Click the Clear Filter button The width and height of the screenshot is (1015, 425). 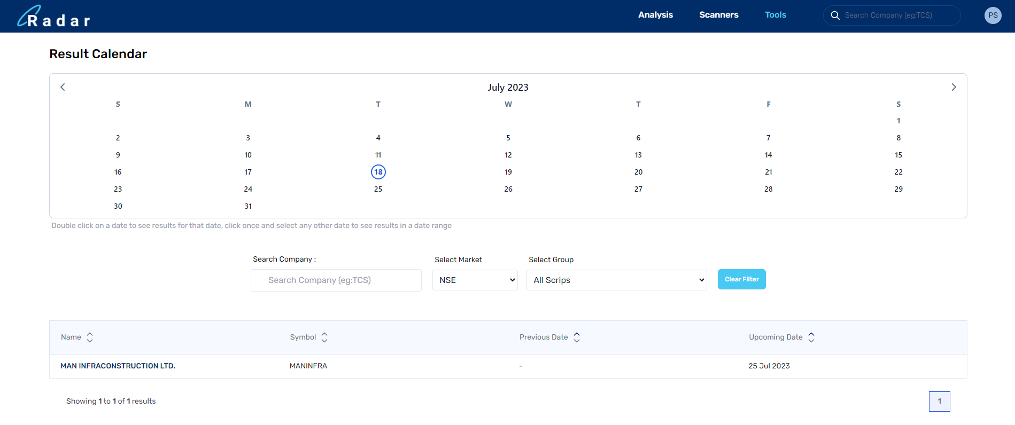742,279
